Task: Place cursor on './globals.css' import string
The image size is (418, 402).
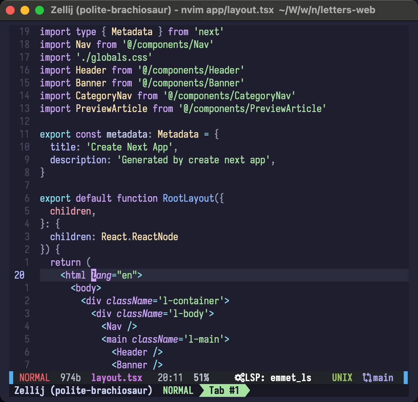Action: point(114,57)
